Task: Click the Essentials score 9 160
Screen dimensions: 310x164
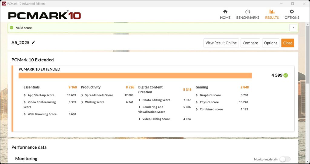Action: [73, 87]
